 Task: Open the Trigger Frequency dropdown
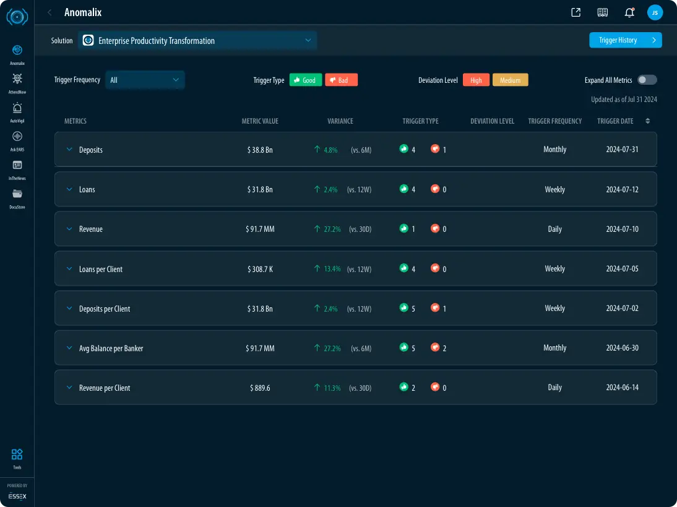(x=145, y=80)
